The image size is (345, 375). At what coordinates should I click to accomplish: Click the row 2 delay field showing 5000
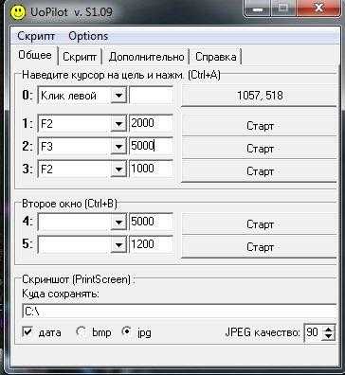pyautogui.click(x=151, y=146)
